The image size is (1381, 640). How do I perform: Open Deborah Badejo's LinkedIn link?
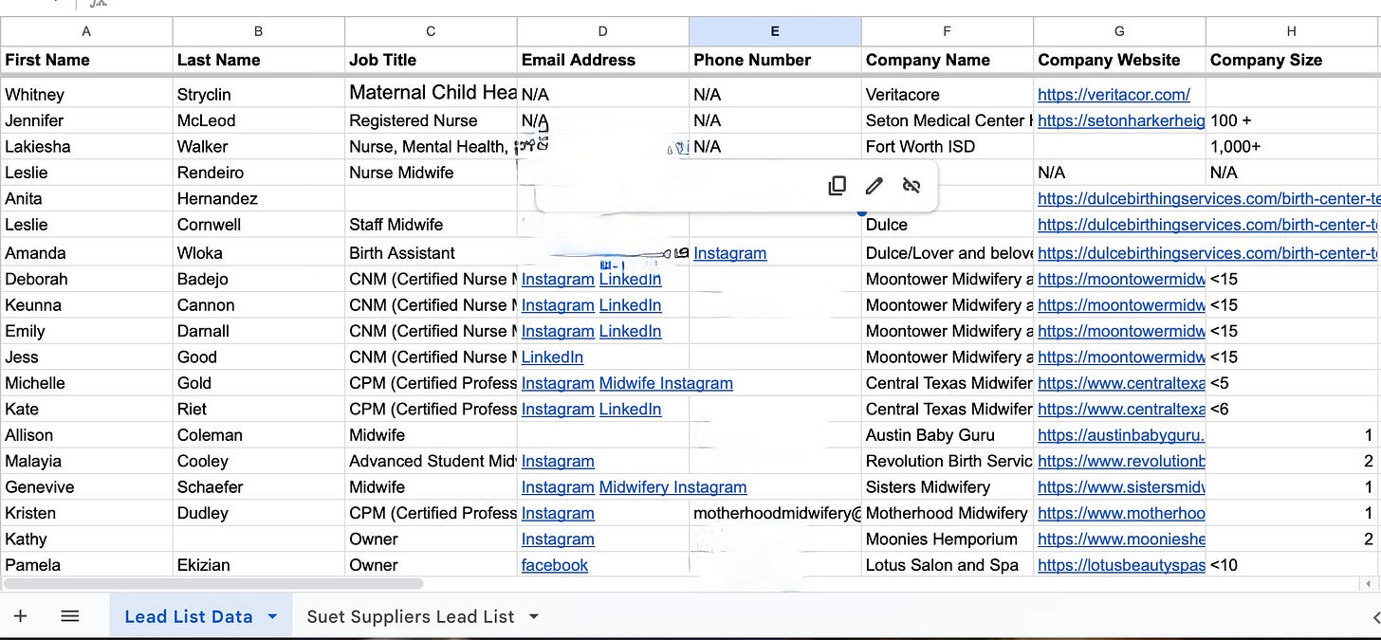tap(630, 279)
